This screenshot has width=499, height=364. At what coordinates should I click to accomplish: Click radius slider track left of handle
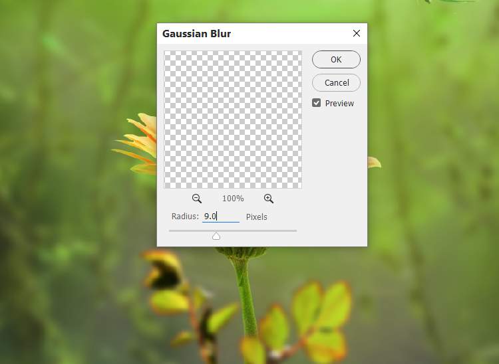(190, 231)
